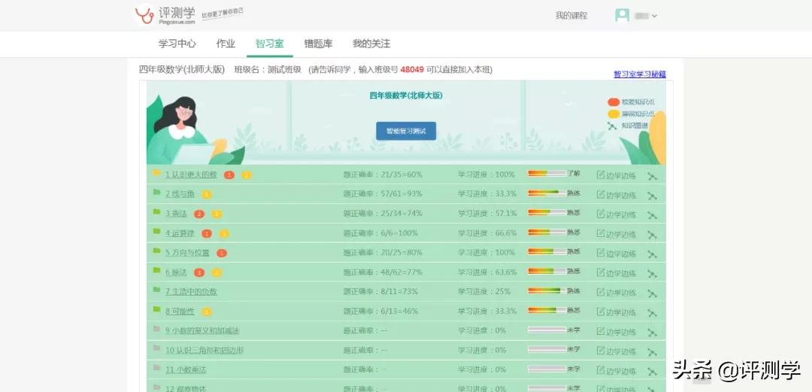Switch to the 学习中心 tab

[x=177, y=44]
